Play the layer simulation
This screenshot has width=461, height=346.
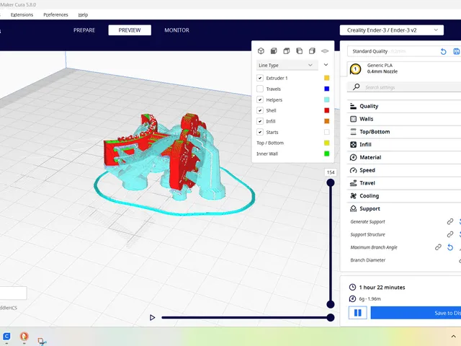(152, 317)
